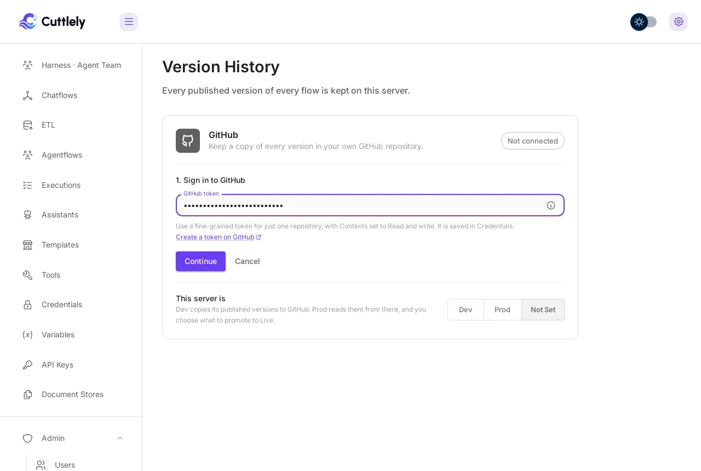Collapse the Admin section chevron
This screenshot has width=701, height=471.
click(x=120, y=438)
